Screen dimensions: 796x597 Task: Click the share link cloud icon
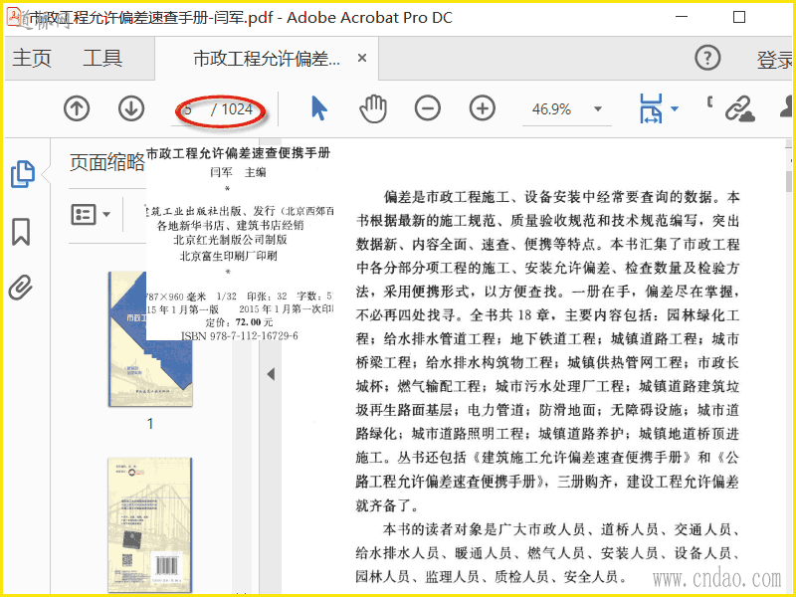point(739,108)
